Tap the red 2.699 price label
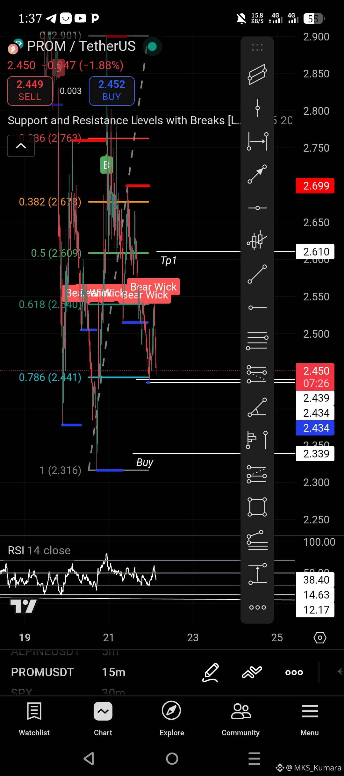 [315, 186]
